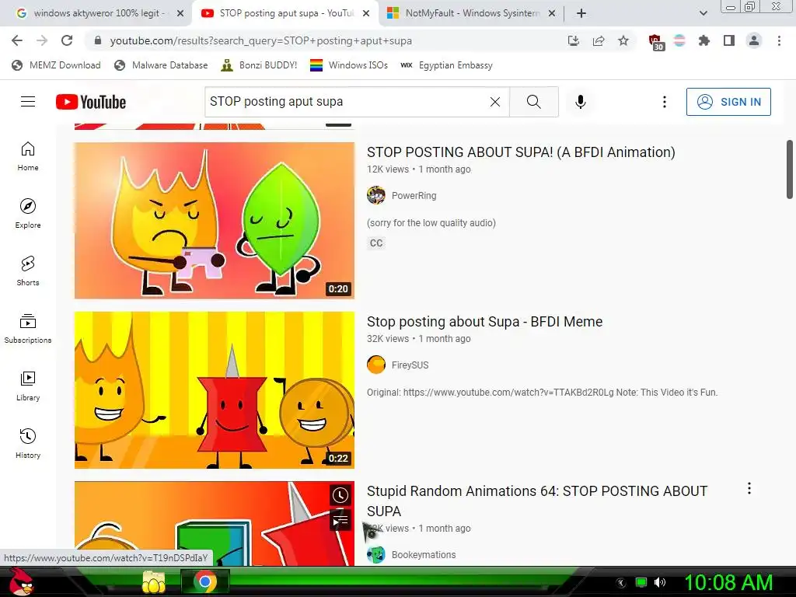Open Stop posting about Supa - BFDI Meme title
This screenshot has width=796, height=597.
484,322
